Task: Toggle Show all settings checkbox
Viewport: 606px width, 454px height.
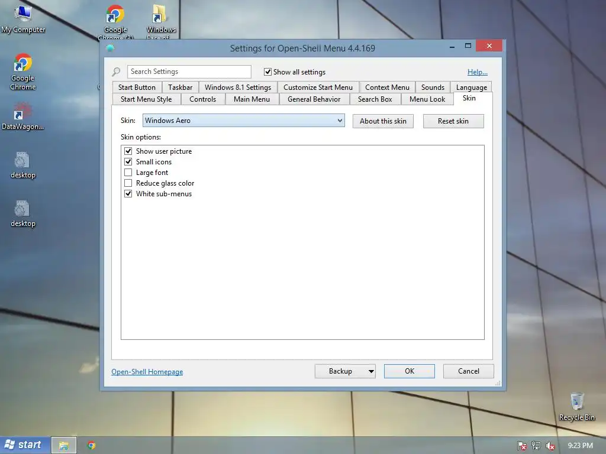Action: click(267, 72)
